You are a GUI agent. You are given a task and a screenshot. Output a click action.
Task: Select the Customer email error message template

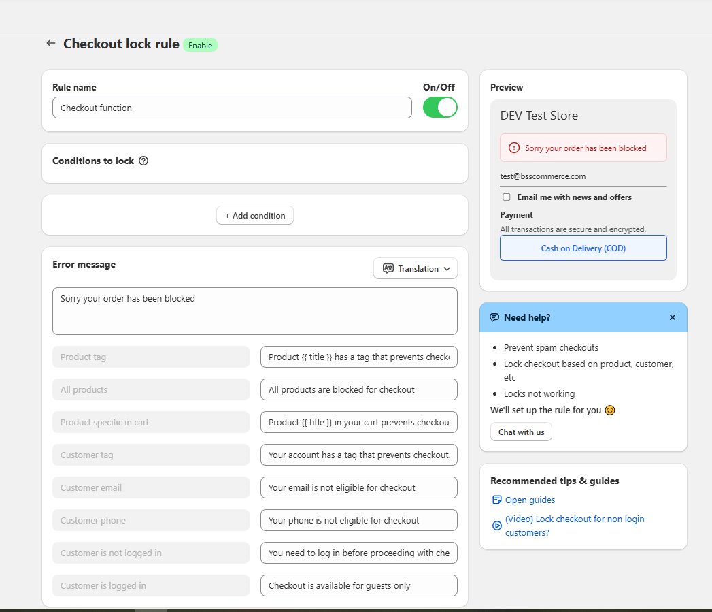[358, 487]
